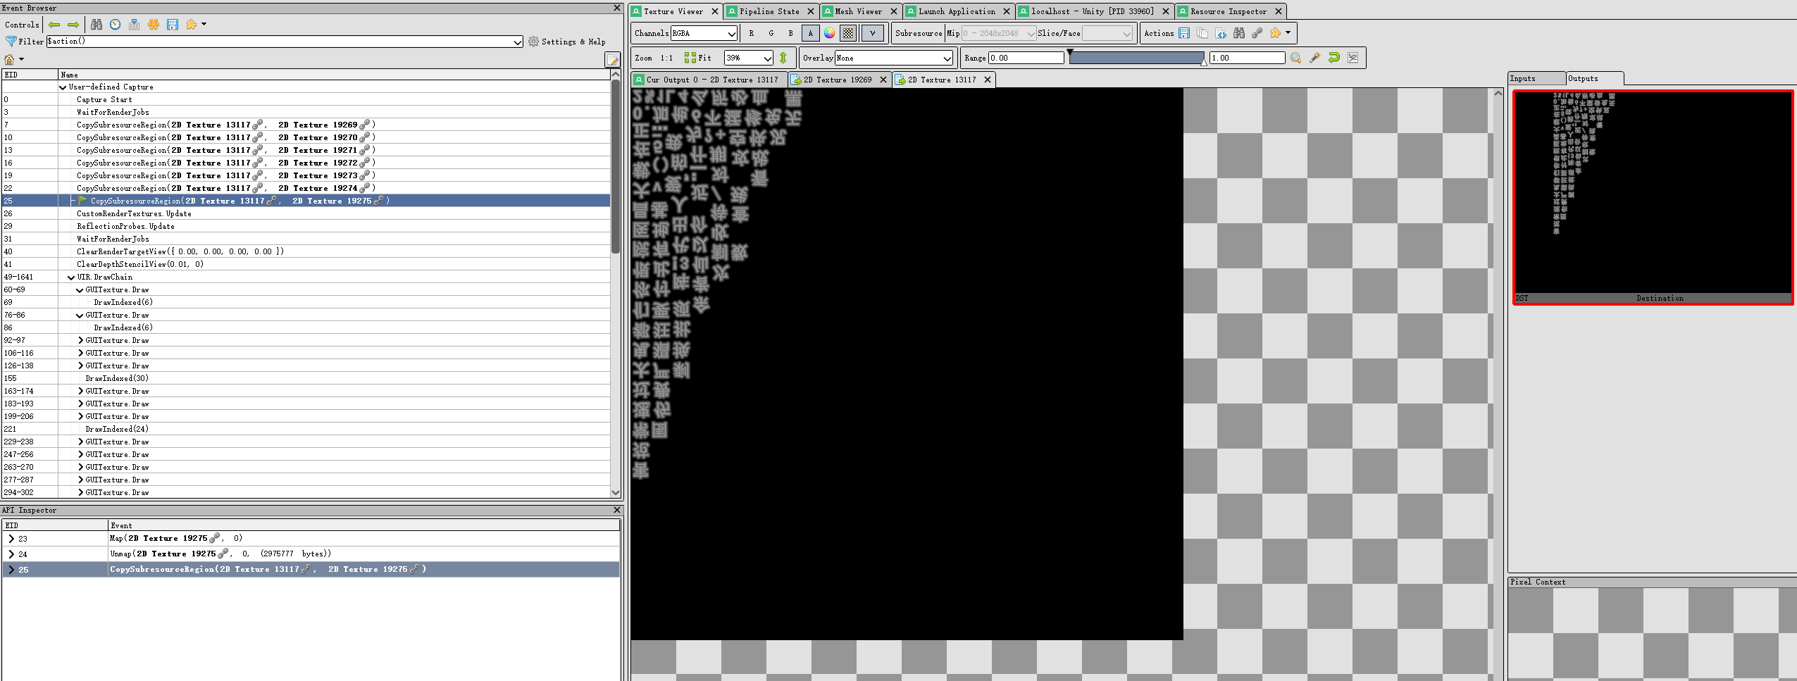Toggle the alpha A channel button
The image size is (1797, 681).
810,33
